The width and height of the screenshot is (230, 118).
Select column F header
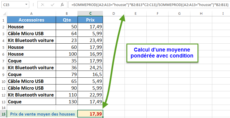coord(157,14)
